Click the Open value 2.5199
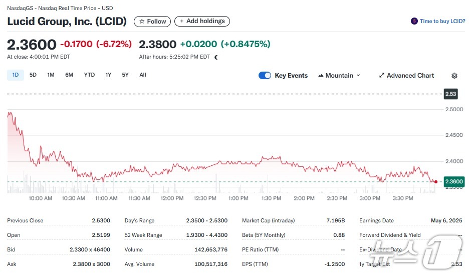This screenshot has height=276, width=469. (101, 235)
